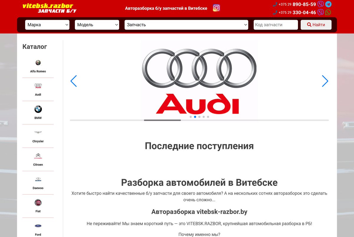Click the Chrysler wings logo in catalog
354x237 pixels.
coord(38,132)
